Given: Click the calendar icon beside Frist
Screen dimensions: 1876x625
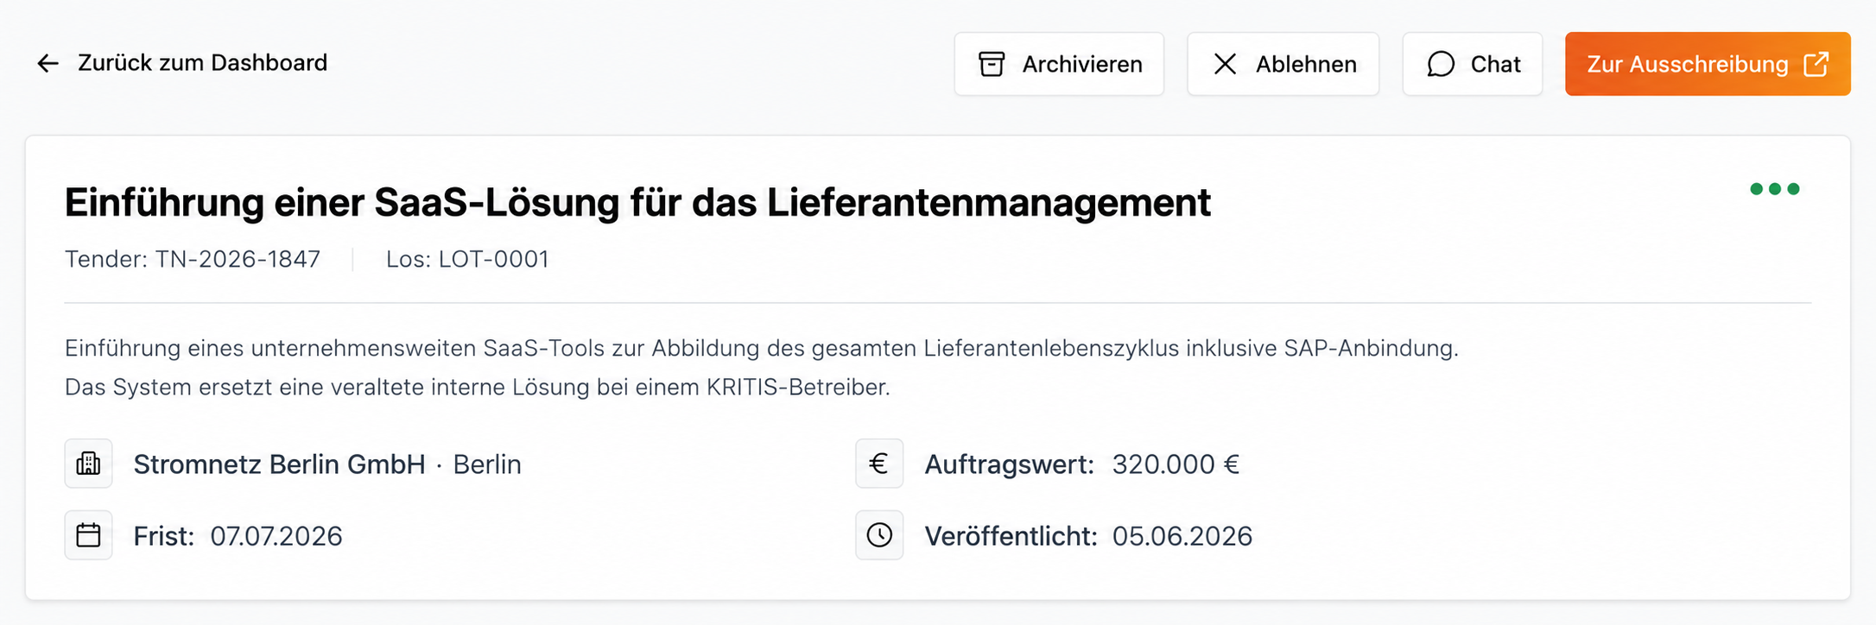Looking at the screenshot, I should pos(88,535).
